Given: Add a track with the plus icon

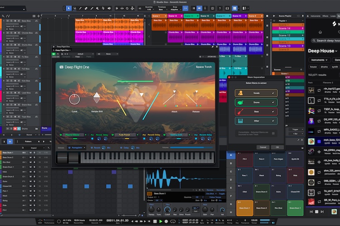Looking at the screenshot, I should 39,16.
